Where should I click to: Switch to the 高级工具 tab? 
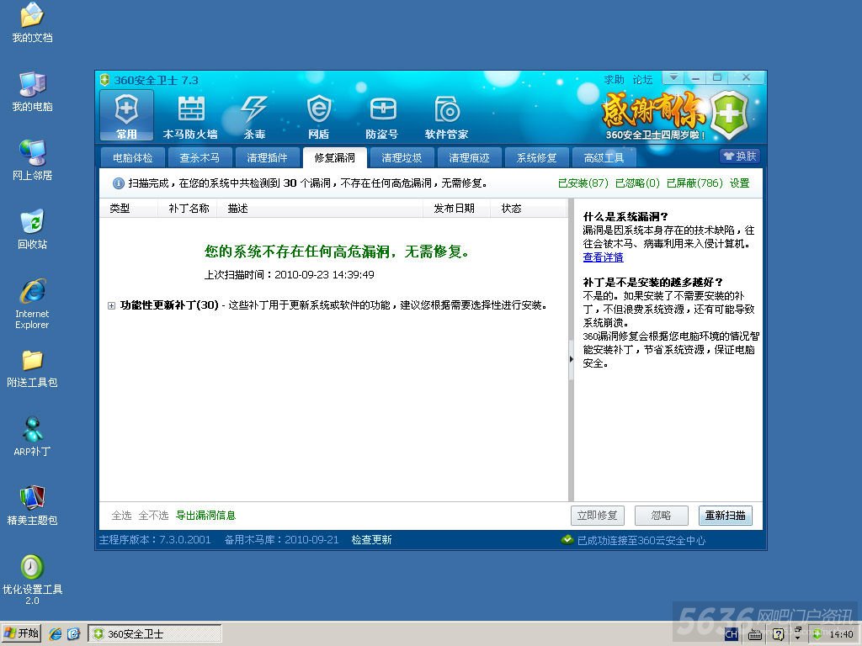pyautogui.click(x=604, y=157)
